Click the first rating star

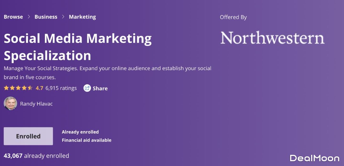point(6,88)
